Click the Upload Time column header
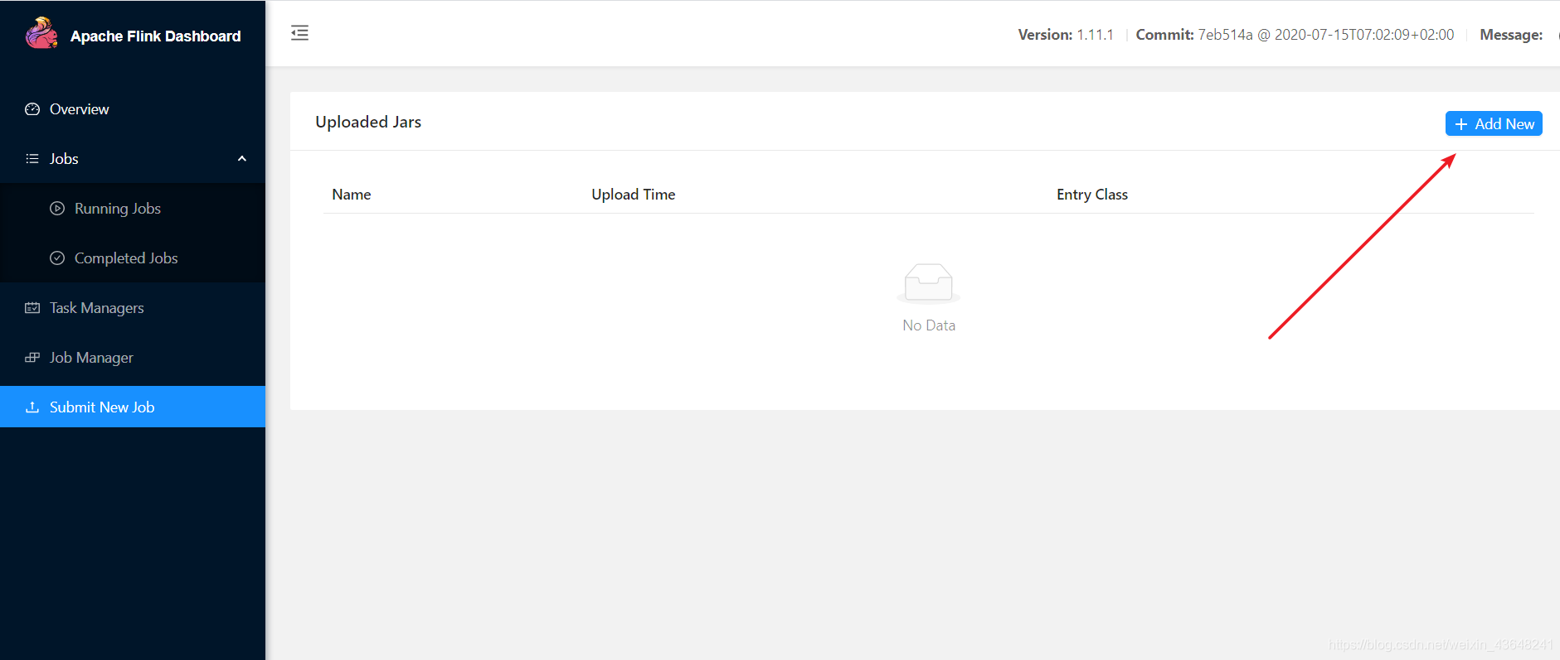 (634, 195)
